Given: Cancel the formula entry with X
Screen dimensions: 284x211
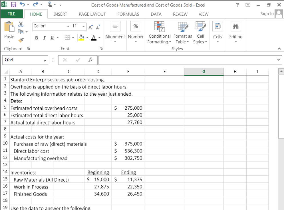Looking at the screenshot, I should pyautogui.click(x=65, y=60).
